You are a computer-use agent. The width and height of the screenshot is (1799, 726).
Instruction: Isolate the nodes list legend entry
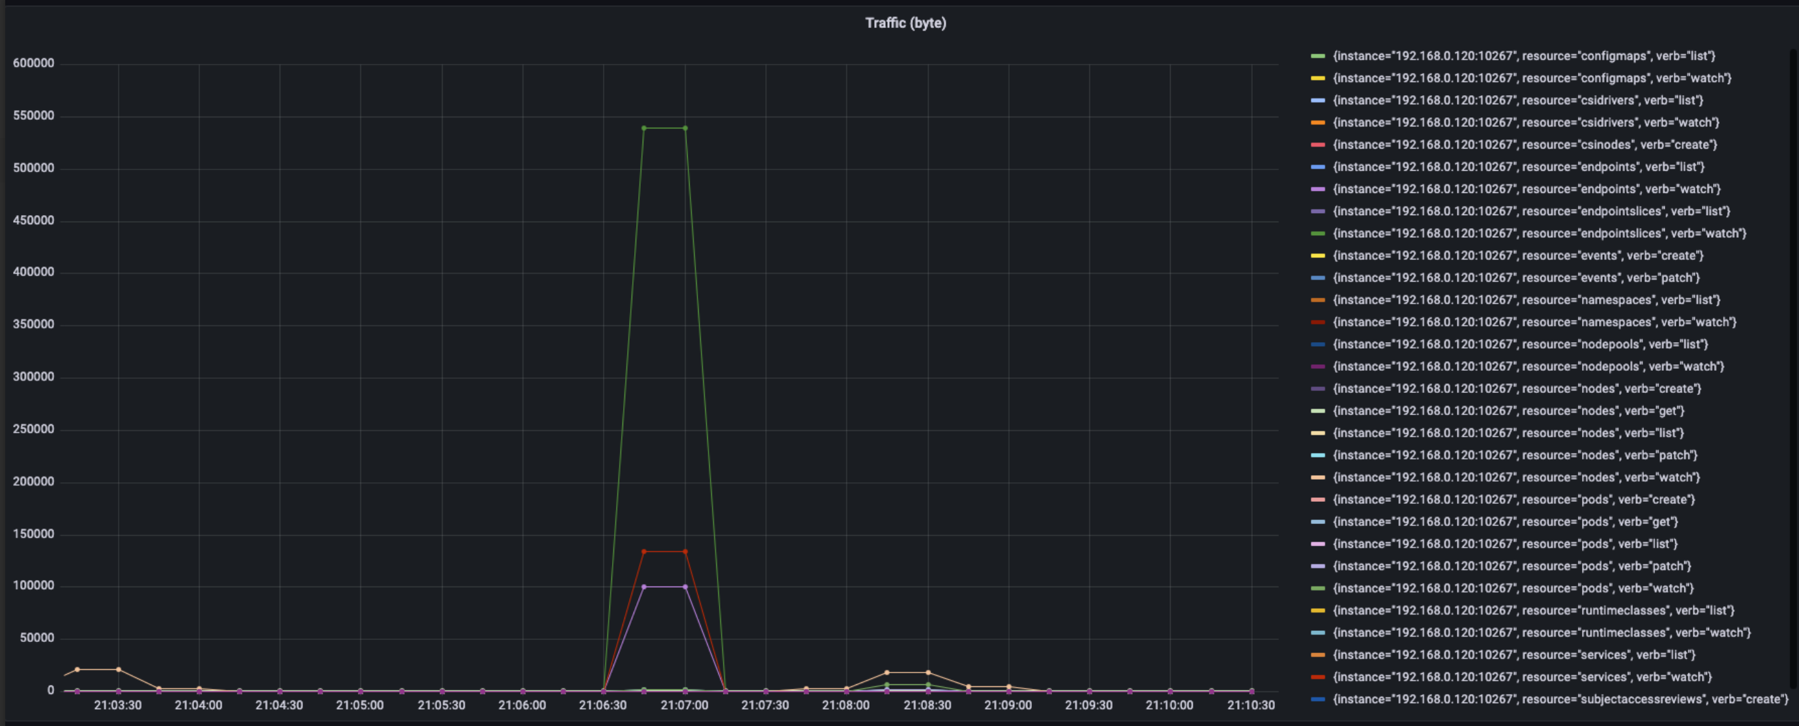click(1508, 433)
